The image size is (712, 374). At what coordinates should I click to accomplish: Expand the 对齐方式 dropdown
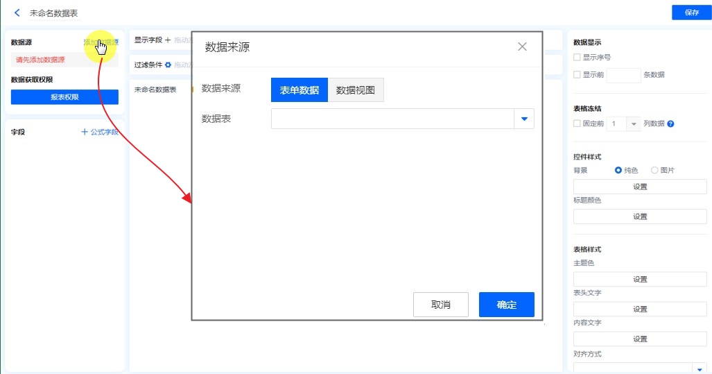700,368
